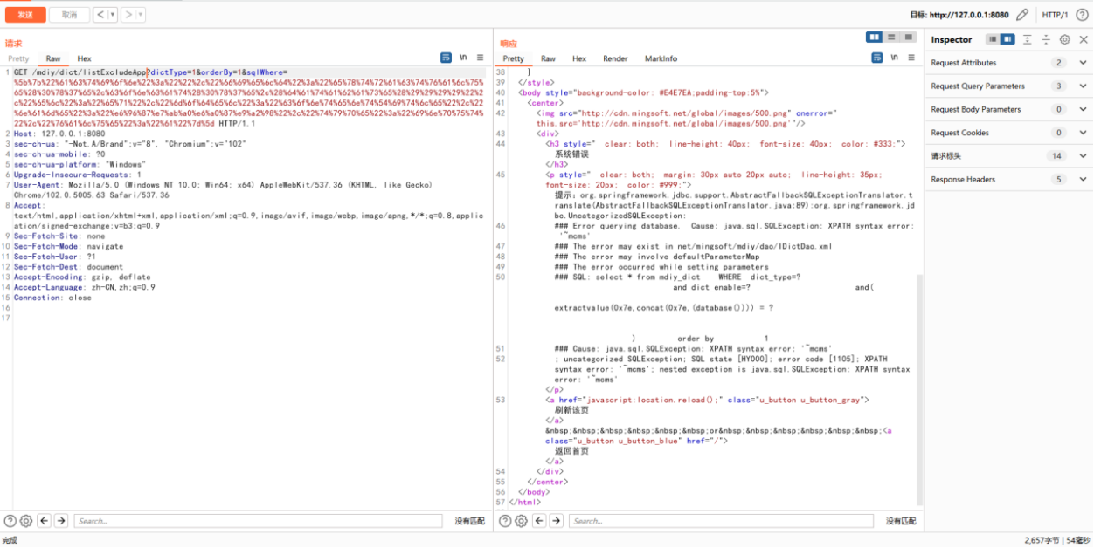Click the Connection: close header line
The height and width of the screenshot is (548, 1094).
52,298
